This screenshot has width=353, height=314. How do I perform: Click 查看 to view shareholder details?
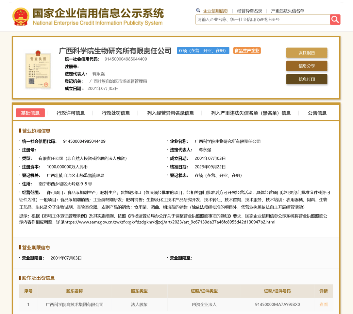[x=323, y=304]
